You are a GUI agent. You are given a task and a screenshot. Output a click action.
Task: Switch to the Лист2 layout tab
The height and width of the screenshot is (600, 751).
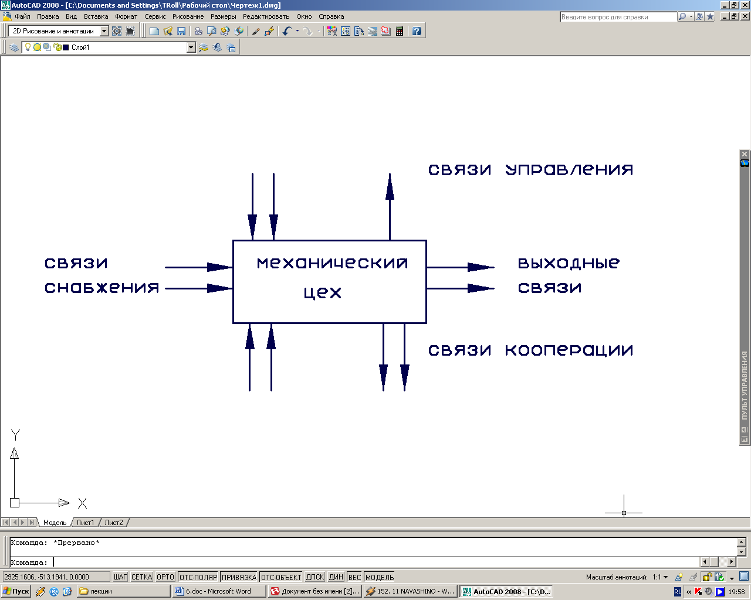point(114,523)
